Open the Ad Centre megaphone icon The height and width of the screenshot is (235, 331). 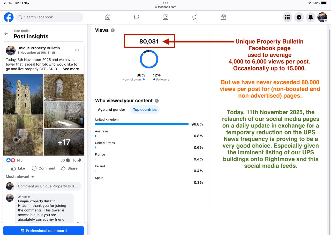click(x=194, y=17)
